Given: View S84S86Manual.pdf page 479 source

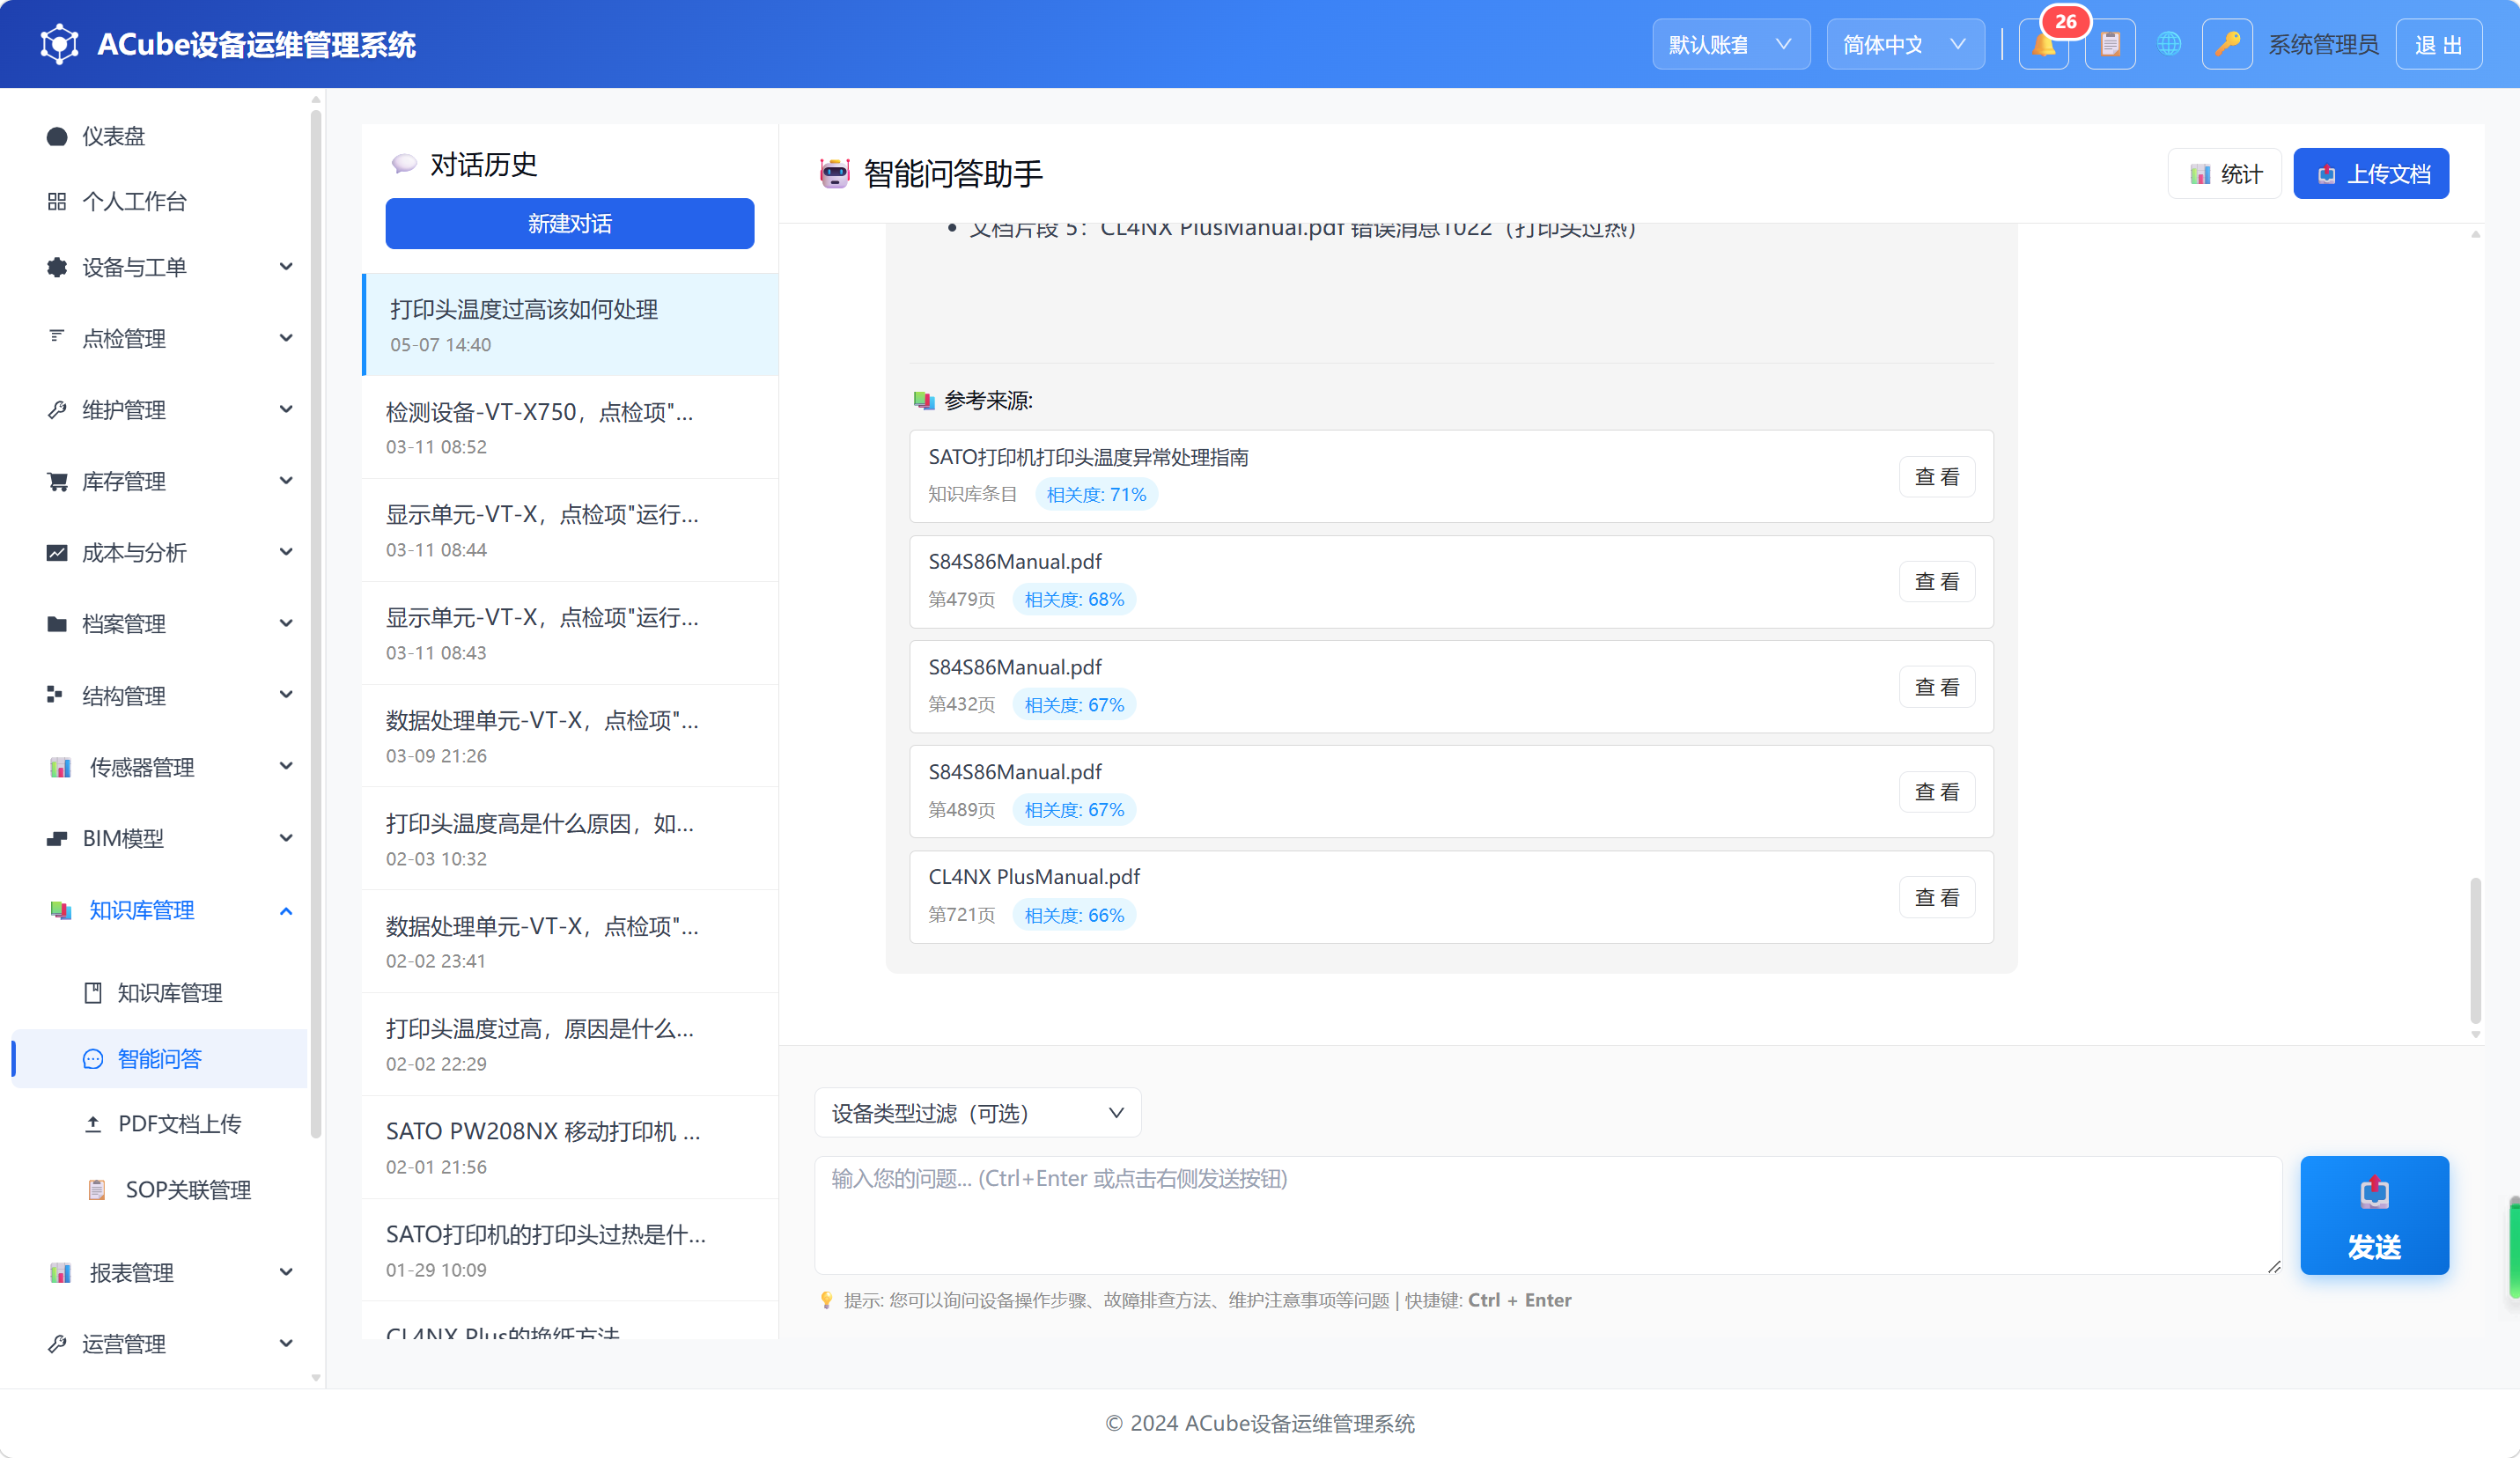Looking at the screenshot, I should coord(1937,581).
